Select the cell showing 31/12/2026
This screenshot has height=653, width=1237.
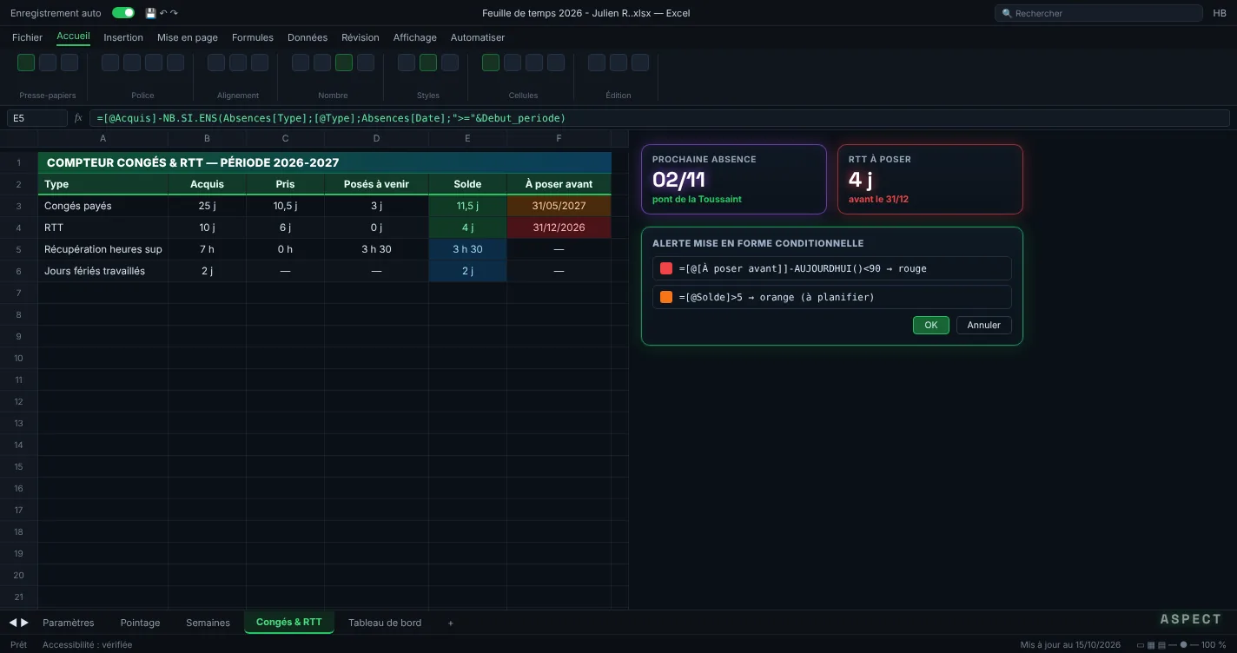(x=559, y=228)
